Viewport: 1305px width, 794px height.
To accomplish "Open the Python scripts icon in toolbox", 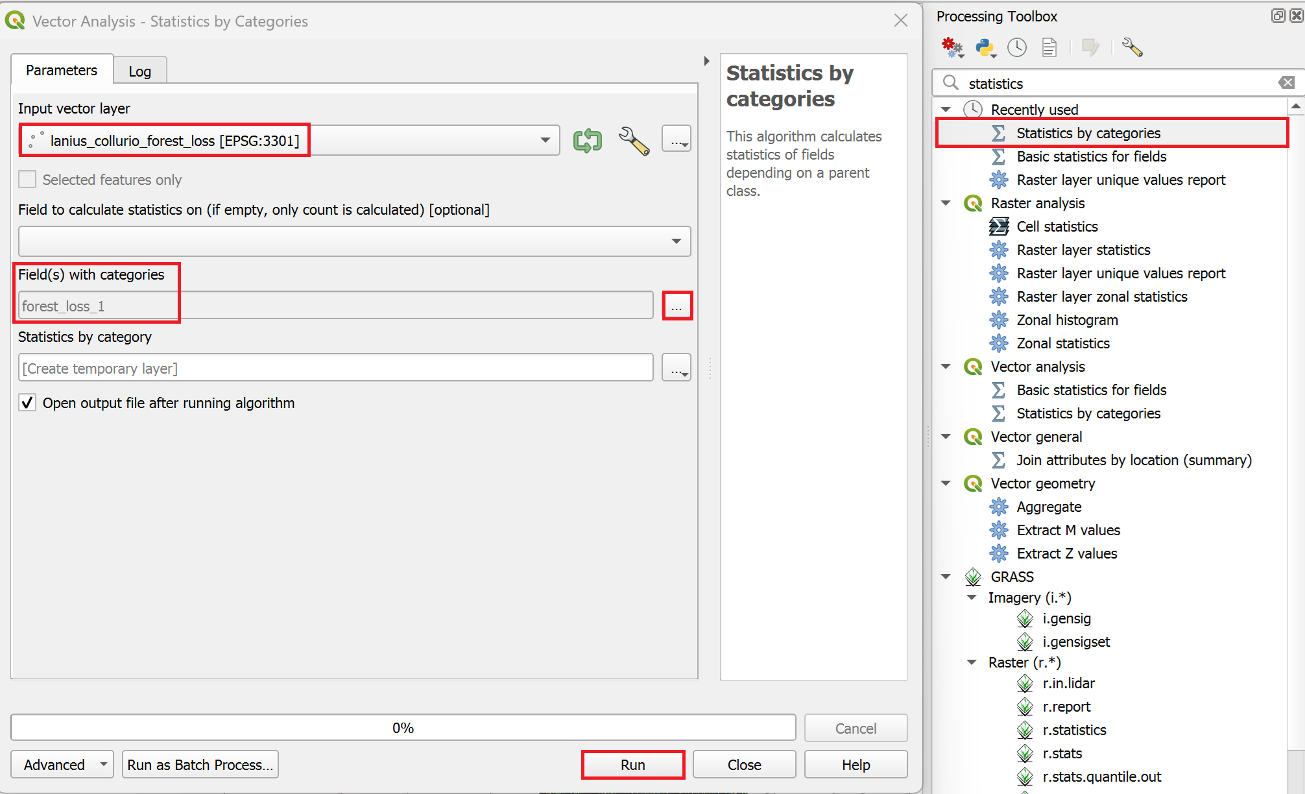I will 985,47.
